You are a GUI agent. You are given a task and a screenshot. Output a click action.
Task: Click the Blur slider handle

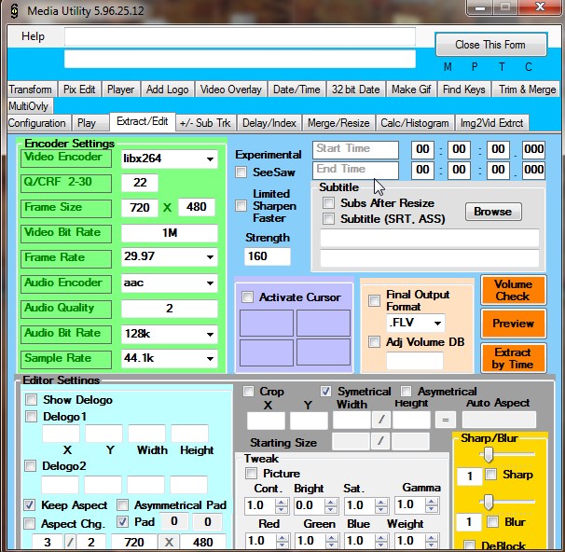(489, 502)
